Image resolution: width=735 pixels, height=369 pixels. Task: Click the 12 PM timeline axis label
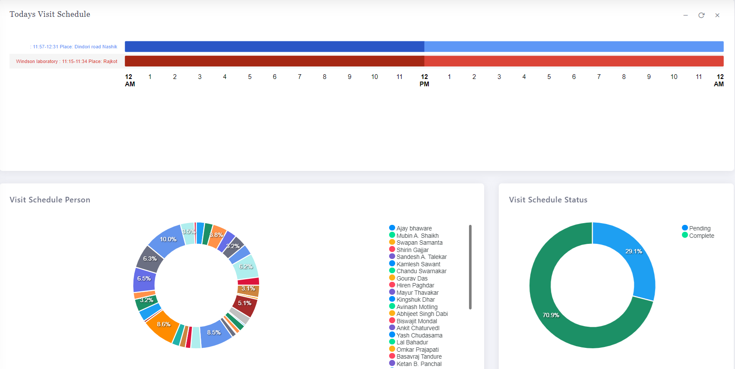pos(425,80)
